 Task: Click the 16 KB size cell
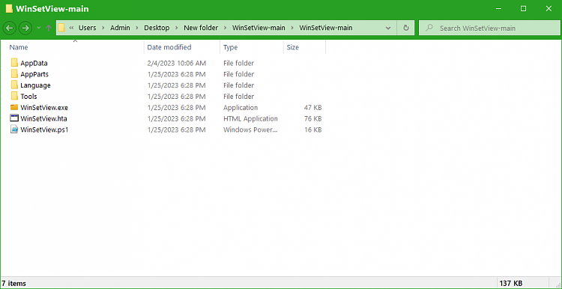pyautogui.click(x=313, y=130)
